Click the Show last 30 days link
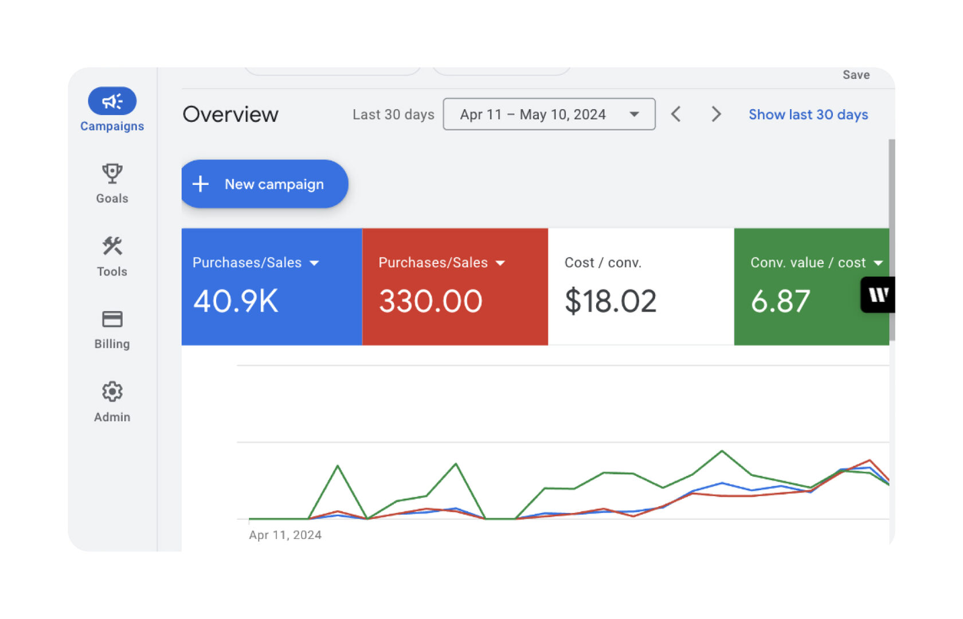Screen dimensions: 963x619 [x=808, y=115]
